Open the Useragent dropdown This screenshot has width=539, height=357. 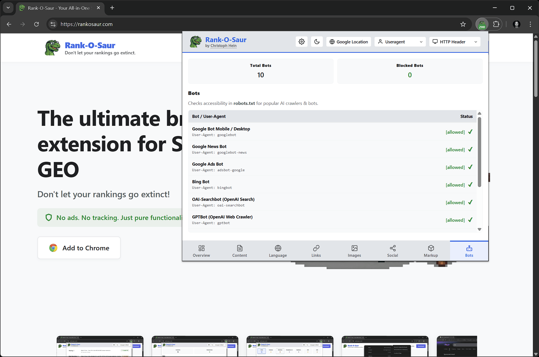[400, 42]
